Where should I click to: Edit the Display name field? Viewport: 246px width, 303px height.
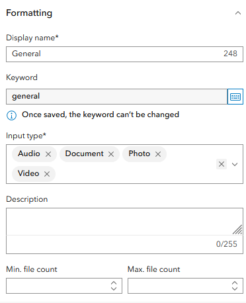[124, 54]
